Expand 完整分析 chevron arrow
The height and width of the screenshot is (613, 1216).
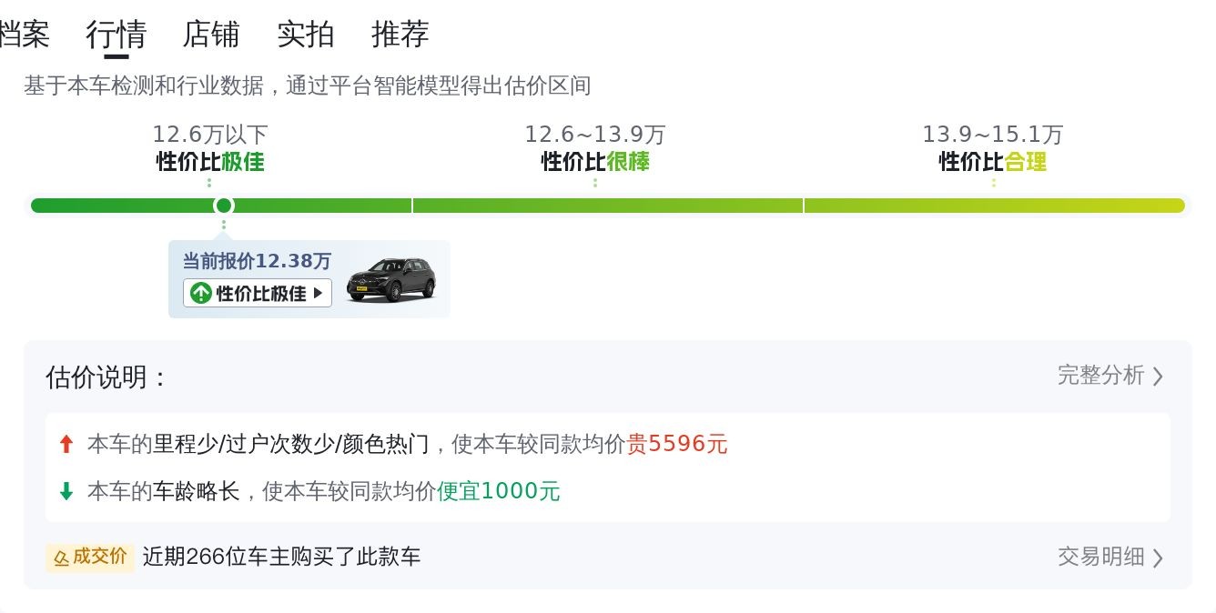point(1158,377)
